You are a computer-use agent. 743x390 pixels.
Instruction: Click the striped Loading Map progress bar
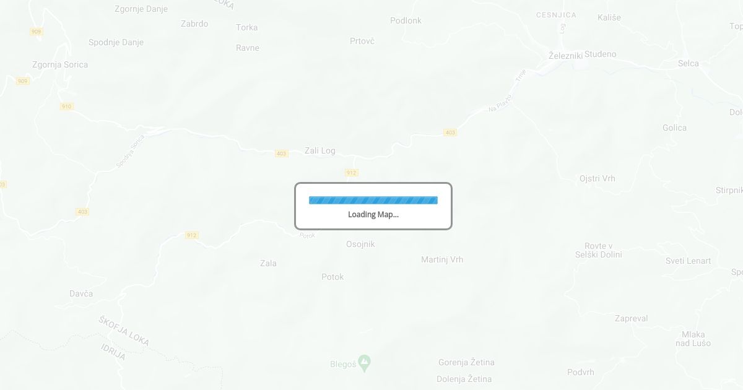tap(373, 200)
